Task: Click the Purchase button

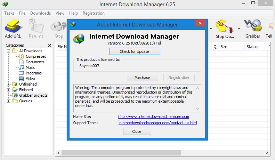Action: (x=143, y=78)
